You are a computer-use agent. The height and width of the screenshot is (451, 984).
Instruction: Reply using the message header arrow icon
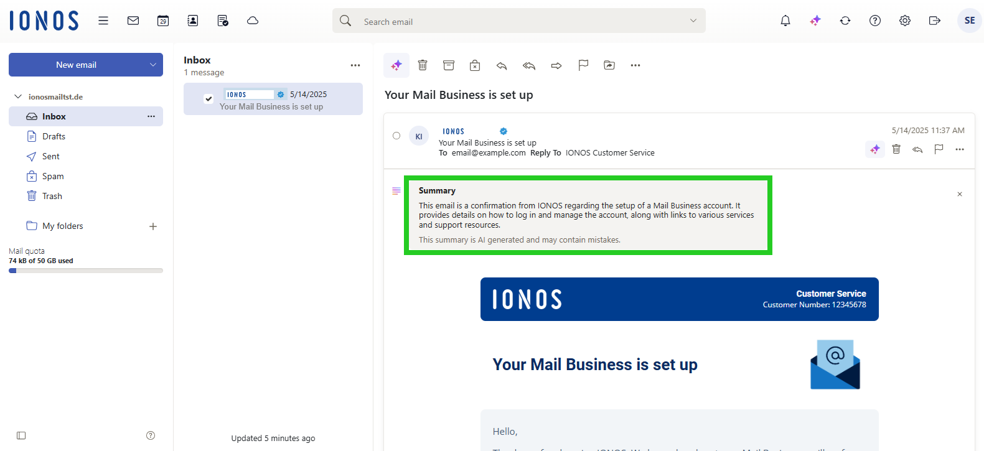917,149
